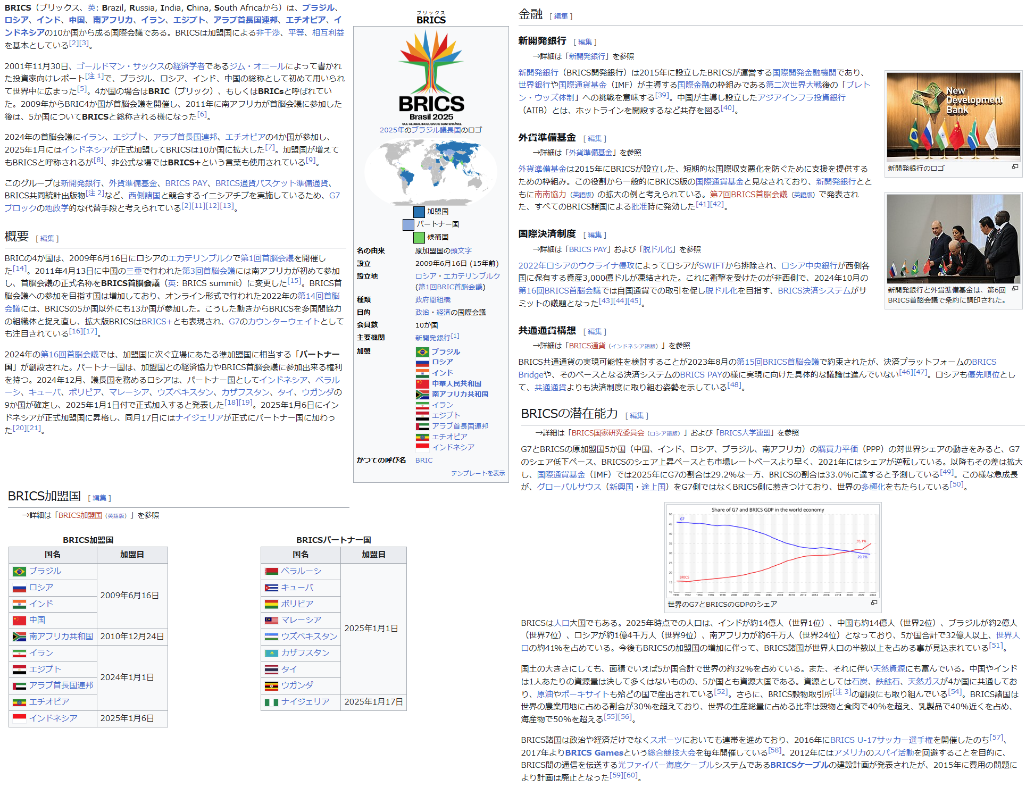Open ゴールドマン・サックス link
1026x787 pixels.
[x=120, y=66]
